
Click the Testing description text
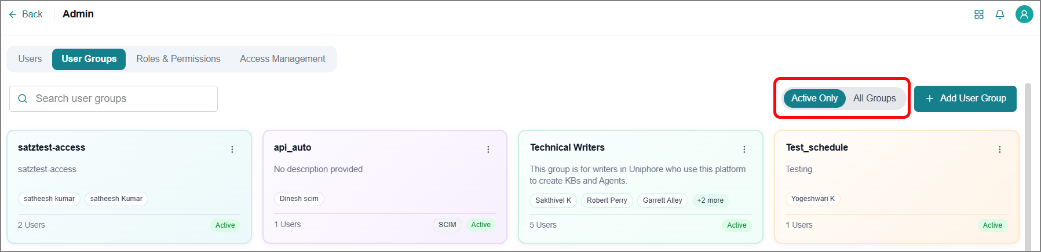point(799,169)
